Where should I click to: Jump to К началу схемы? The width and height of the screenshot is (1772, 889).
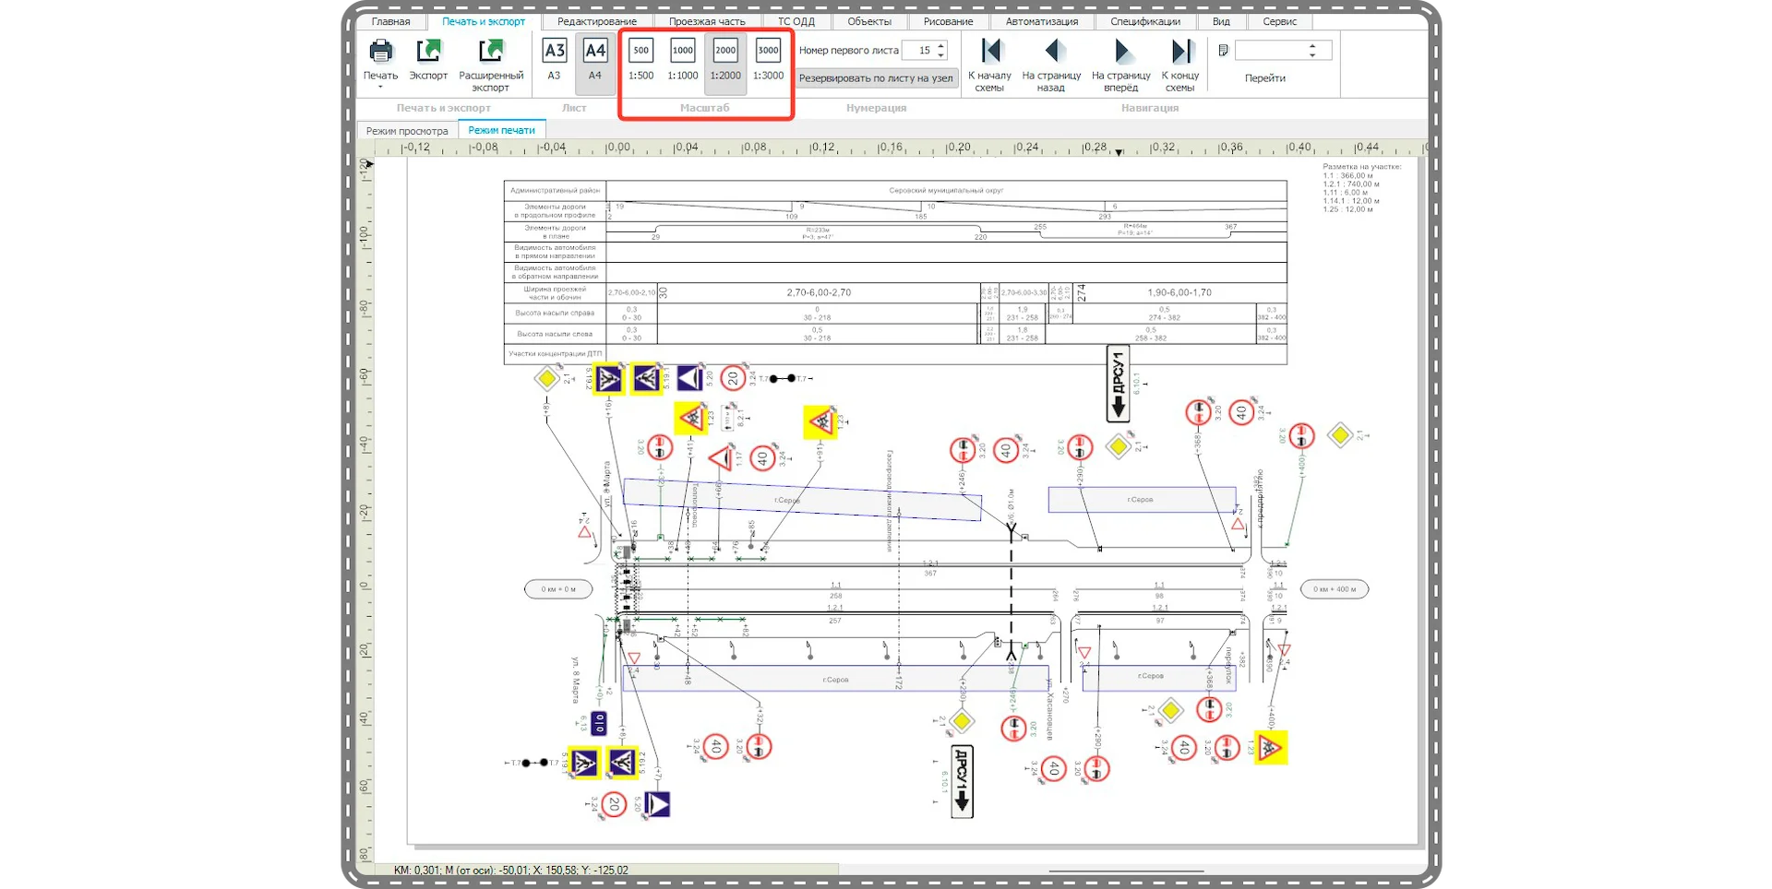click(x=989, y=51)
